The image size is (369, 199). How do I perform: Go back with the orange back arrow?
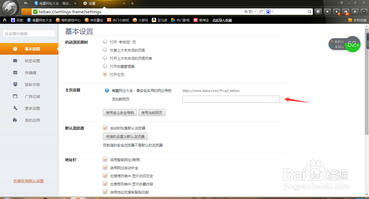[x=26, y=11]
